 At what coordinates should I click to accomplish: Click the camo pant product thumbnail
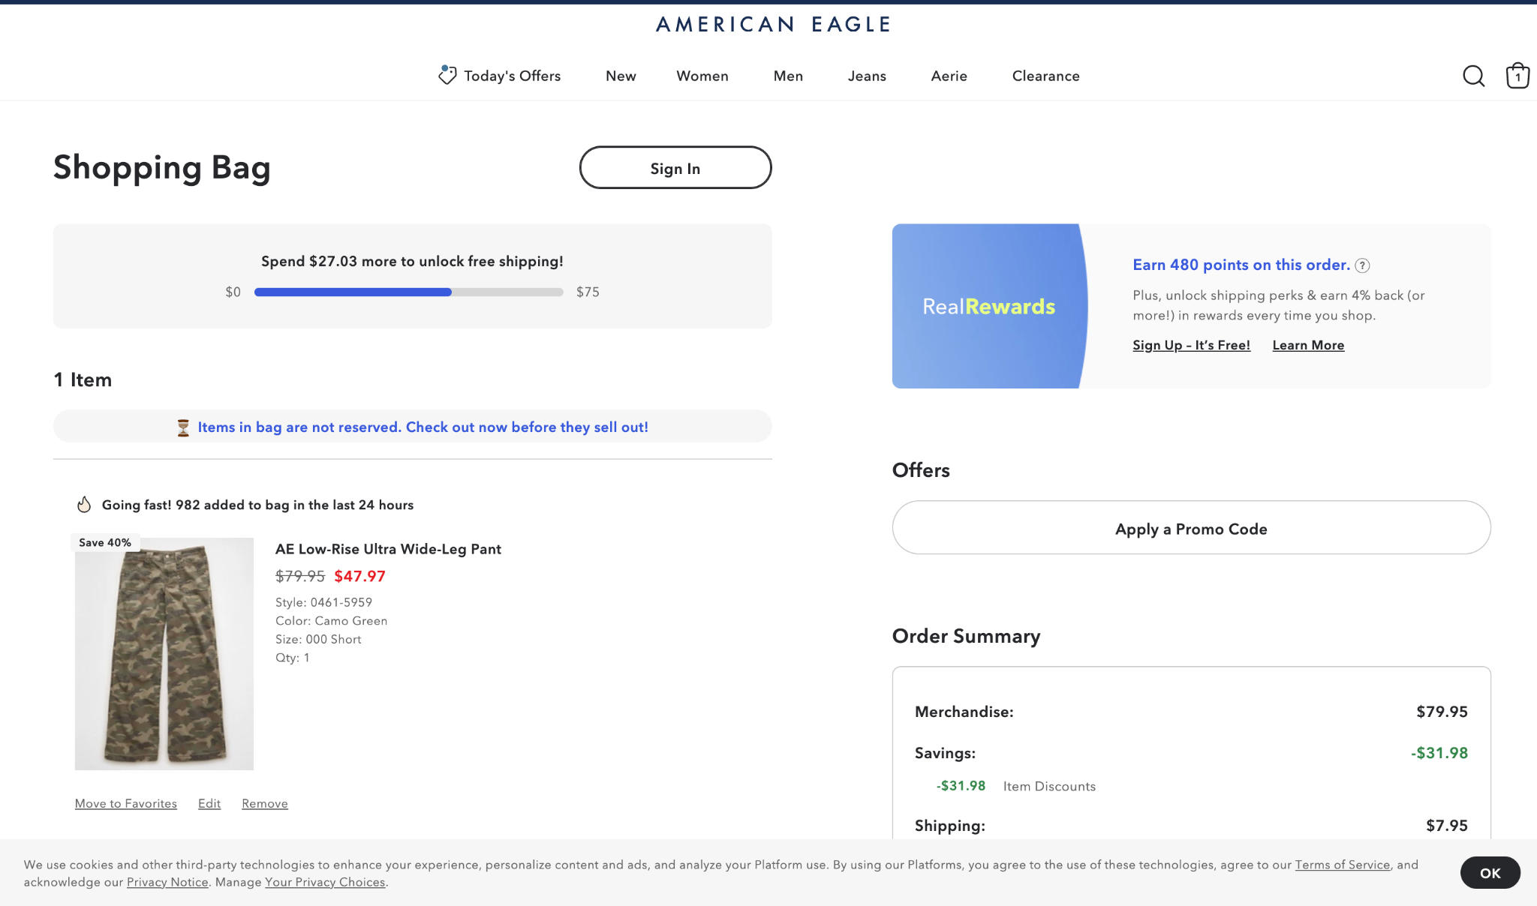tap(164, 653)
